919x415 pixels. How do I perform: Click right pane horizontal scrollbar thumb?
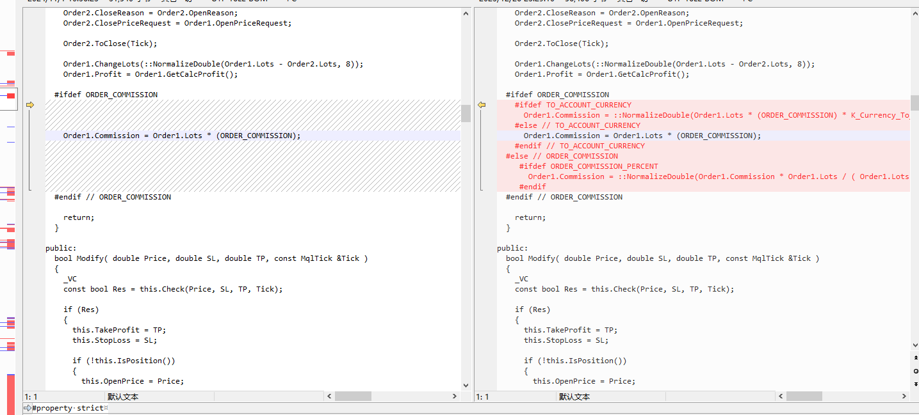(x=804, y=396)
